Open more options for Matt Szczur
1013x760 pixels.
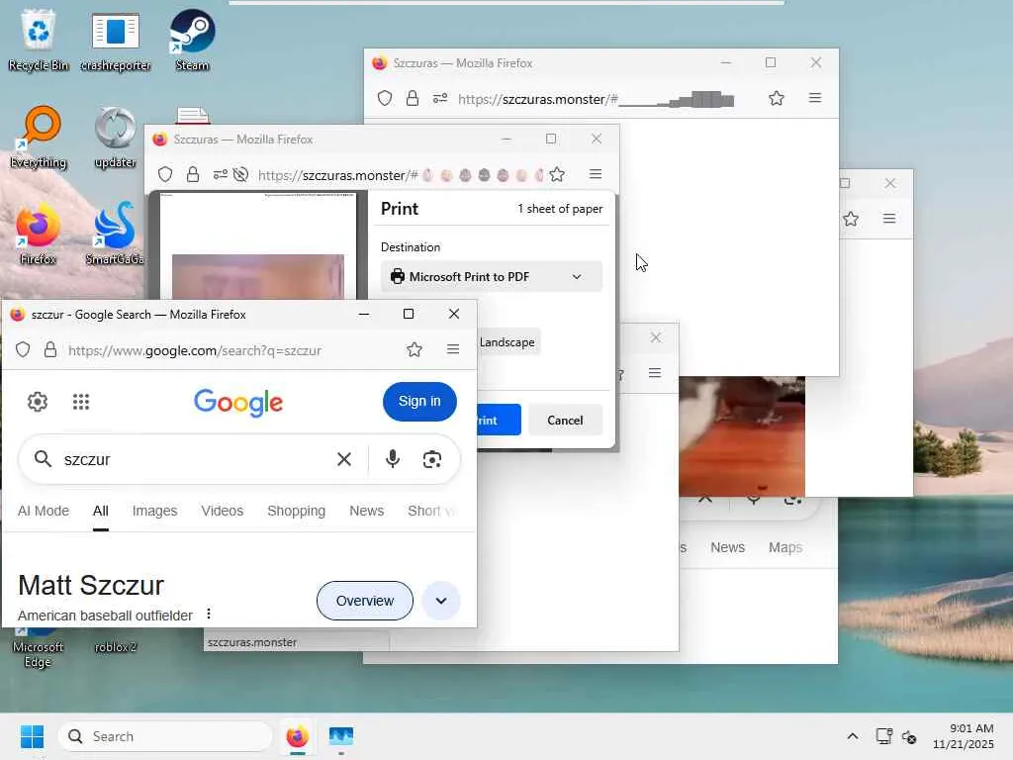208,614
